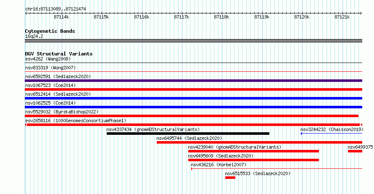374x194 pixels.
Task: Click the small red nsv6515533 variant bar
Action: (x=230, y=178)
